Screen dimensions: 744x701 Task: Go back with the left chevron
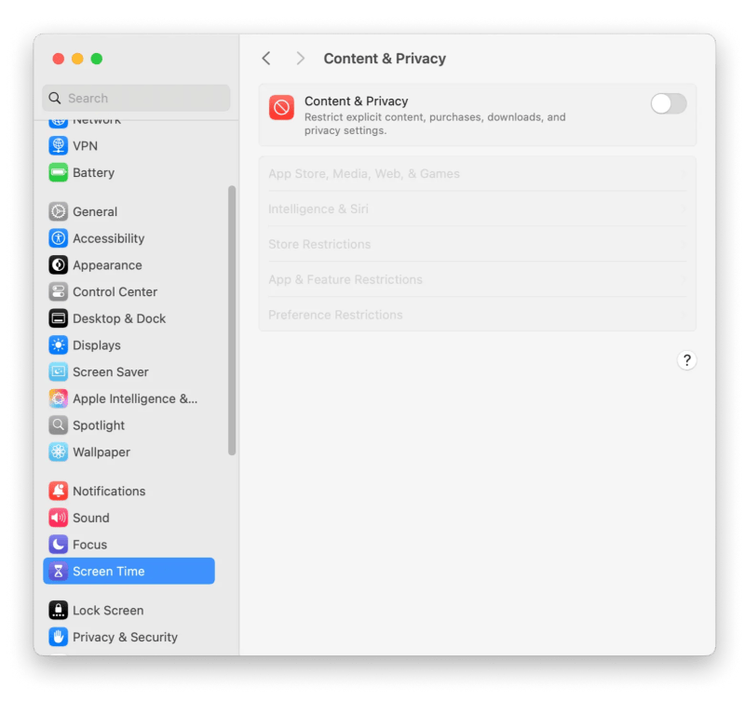266,59
